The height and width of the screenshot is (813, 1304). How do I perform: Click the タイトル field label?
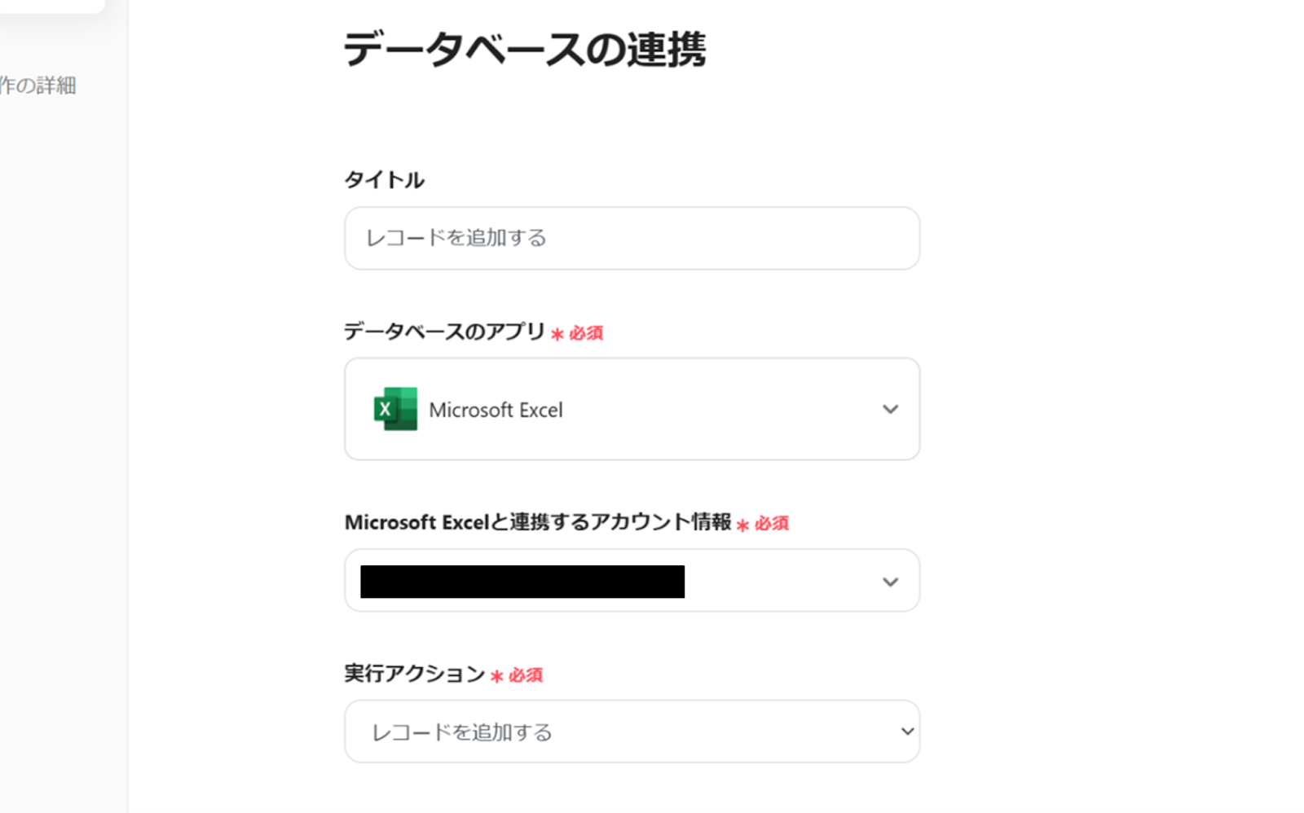pos(384,180)
